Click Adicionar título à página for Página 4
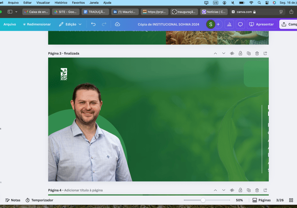 click(84, 190)
